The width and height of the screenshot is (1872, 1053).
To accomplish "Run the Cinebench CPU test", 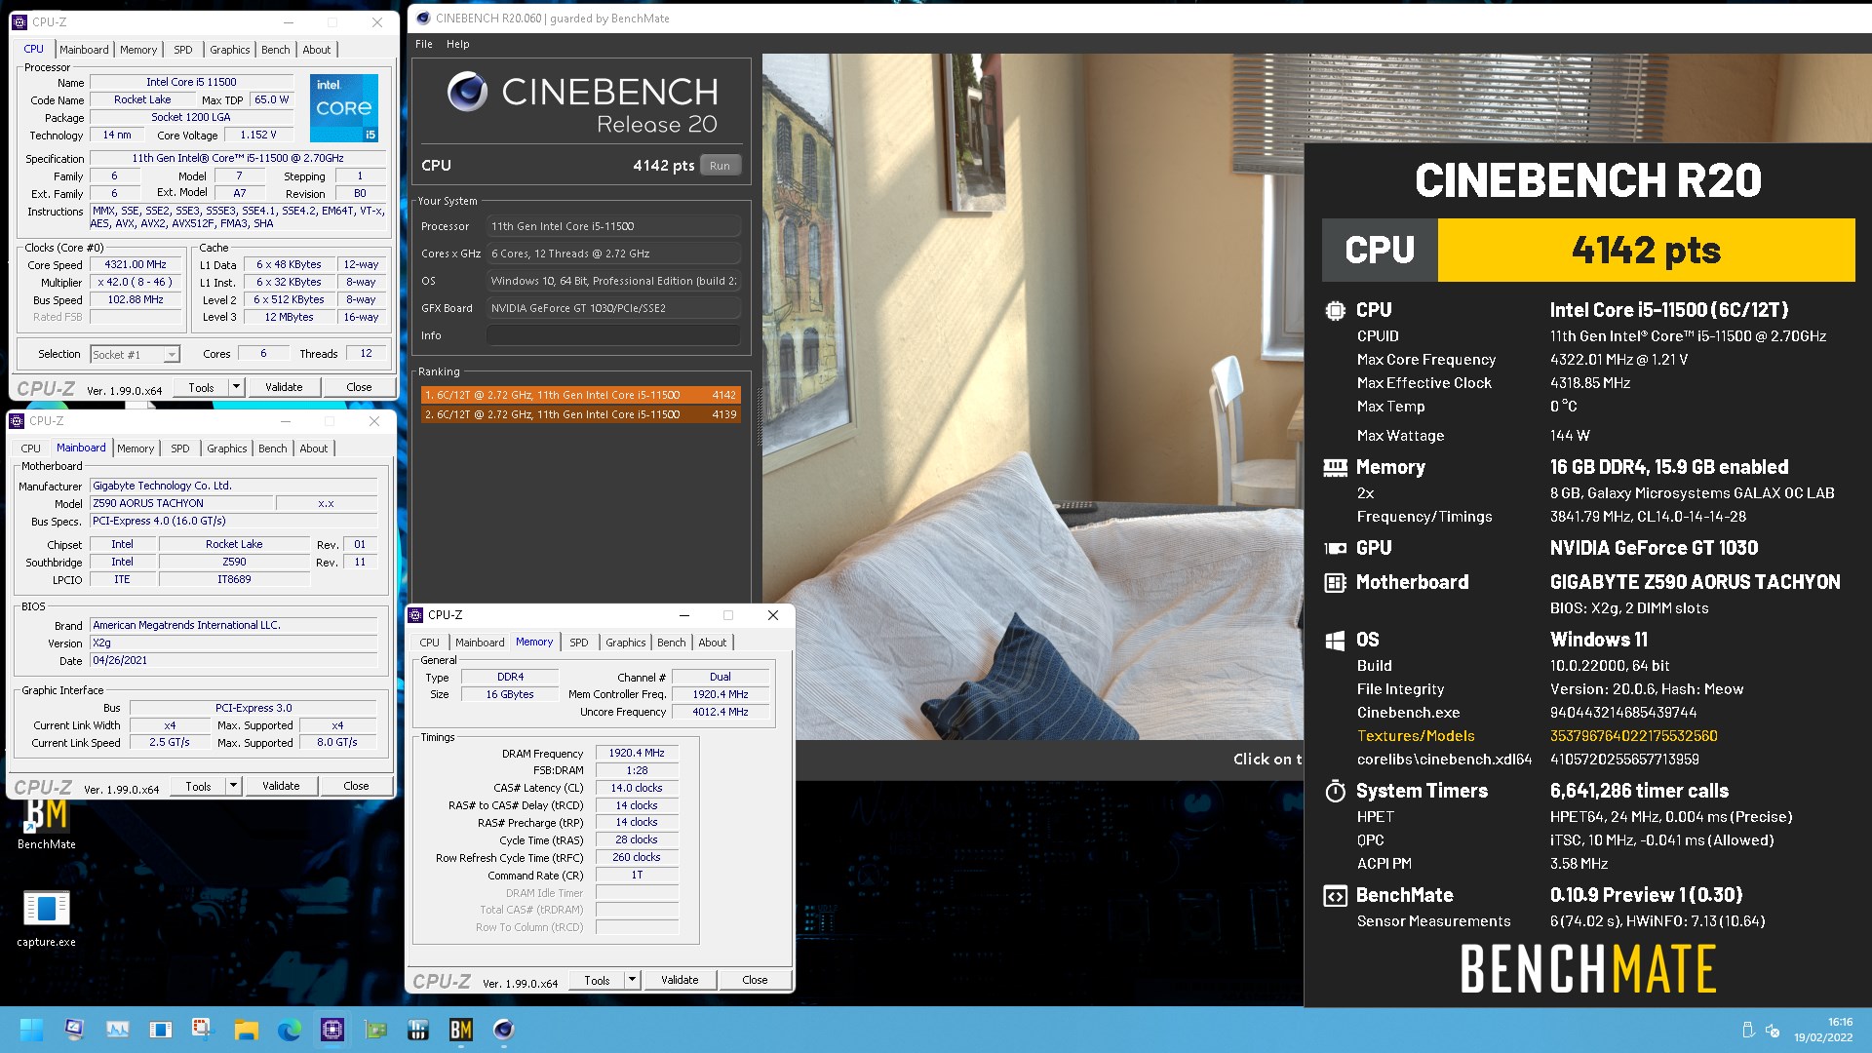I will 720,166.
